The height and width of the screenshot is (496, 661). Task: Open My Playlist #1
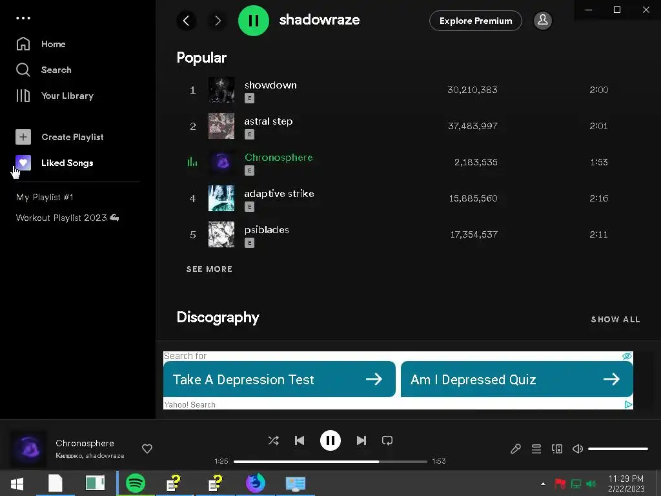45,197
